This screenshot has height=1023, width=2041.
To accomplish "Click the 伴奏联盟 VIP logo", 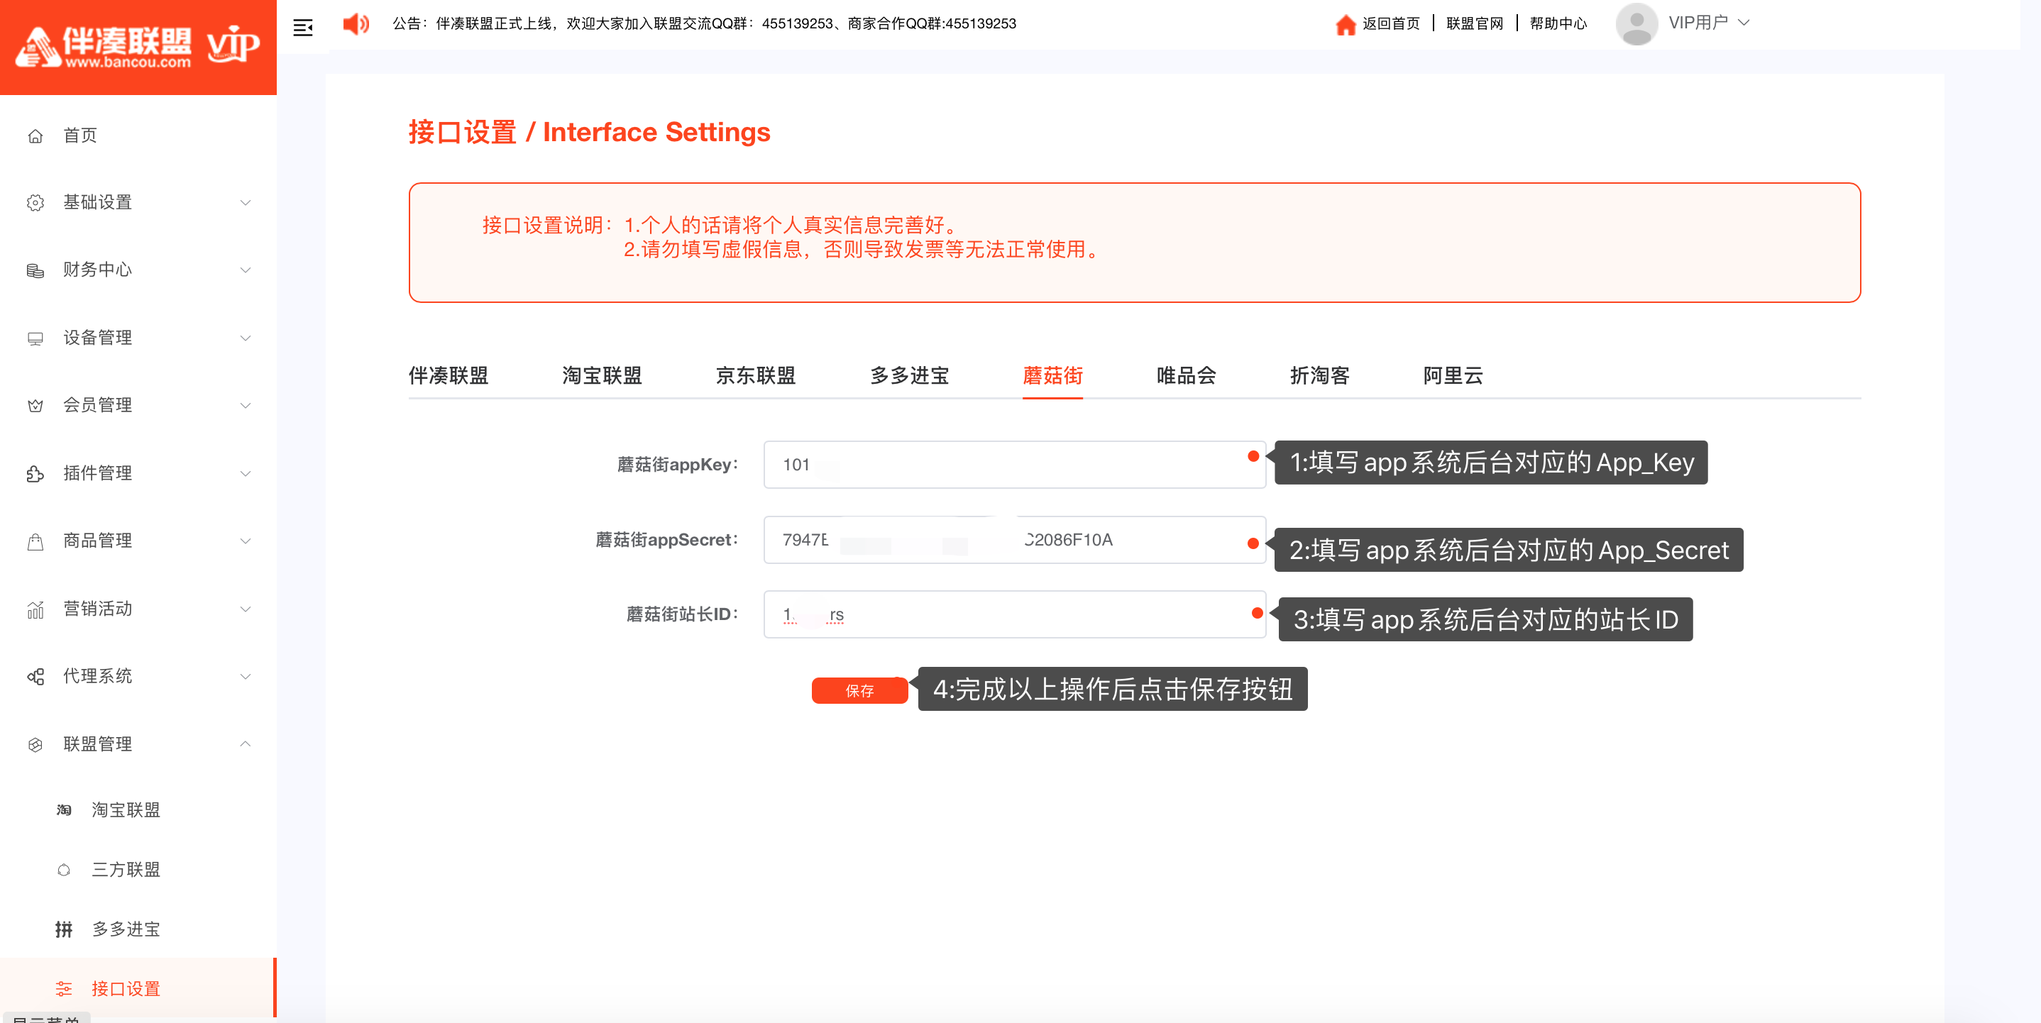I will click(x=138, y=46).
